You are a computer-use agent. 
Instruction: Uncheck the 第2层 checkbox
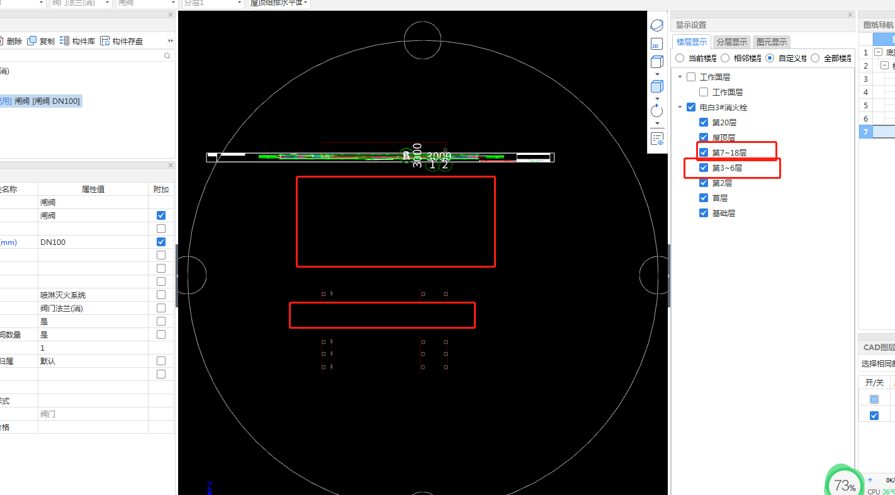click(704, 183)
